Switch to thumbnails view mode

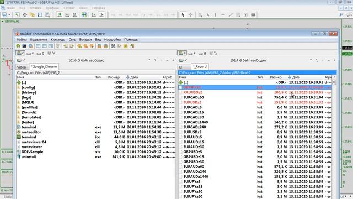pos(51,46)
